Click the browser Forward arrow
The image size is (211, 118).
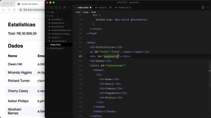(9, 10)
